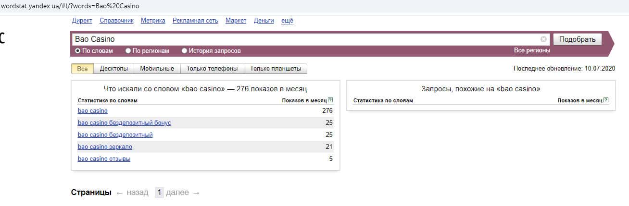The height and width of the screenshot is (206, 629).
Task: Open help icon beside left 'Показов в месяц'
Action: [330, 100]
